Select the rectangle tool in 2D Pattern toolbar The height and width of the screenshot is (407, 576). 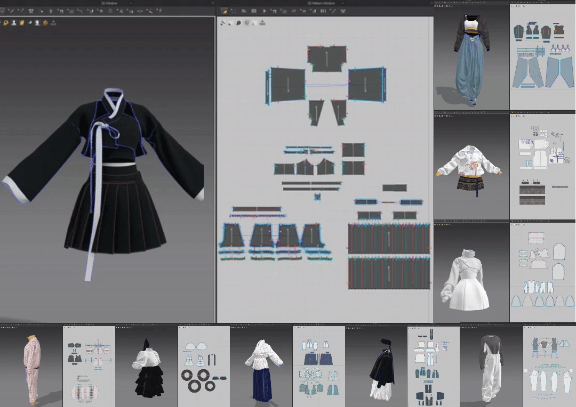(254, 11)
